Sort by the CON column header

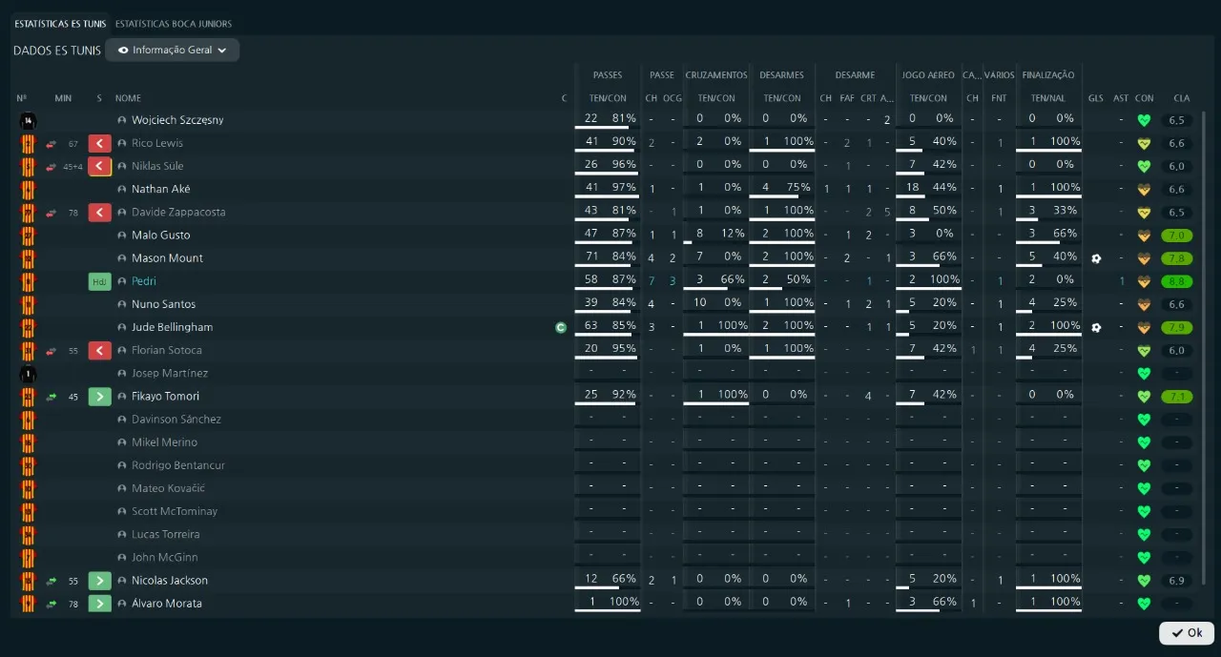tap(1144, 98)
